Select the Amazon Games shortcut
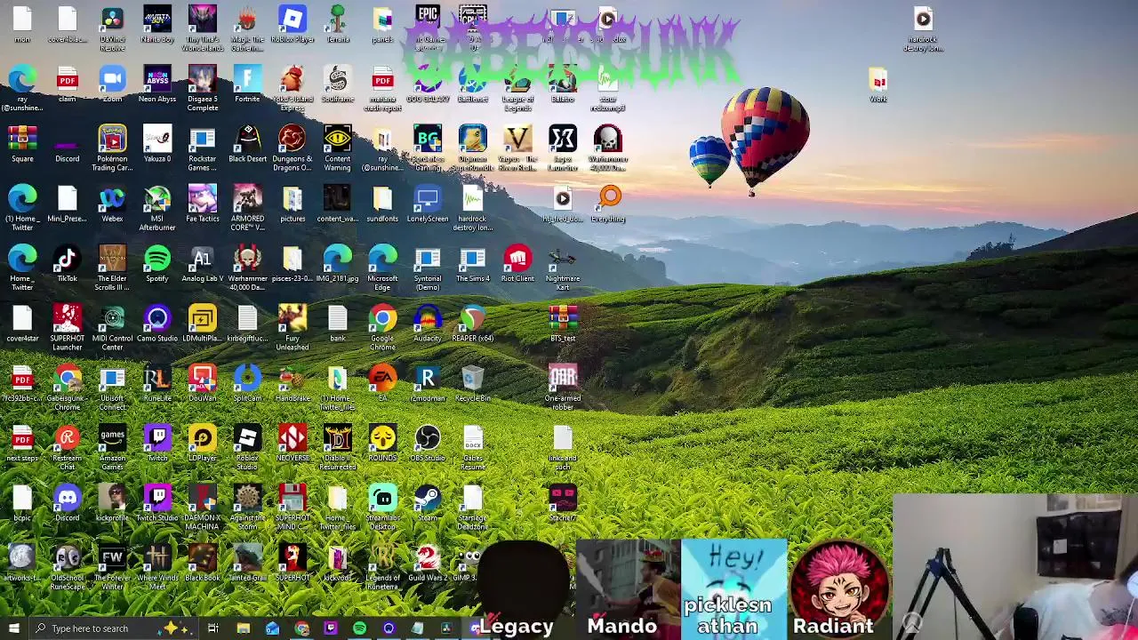The height and width of the screenshot is (640, 1138). pos(112,446)
